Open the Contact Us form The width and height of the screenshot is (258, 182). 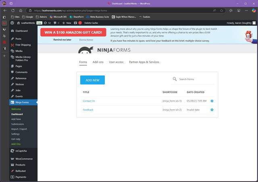[x=89, y=101]
